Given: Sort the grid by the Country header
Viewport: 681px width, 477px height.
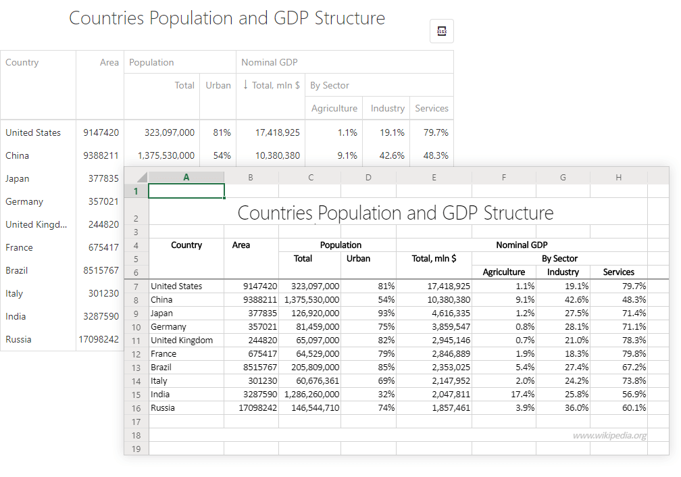Looking at the screenshot, I should point(22,61).
